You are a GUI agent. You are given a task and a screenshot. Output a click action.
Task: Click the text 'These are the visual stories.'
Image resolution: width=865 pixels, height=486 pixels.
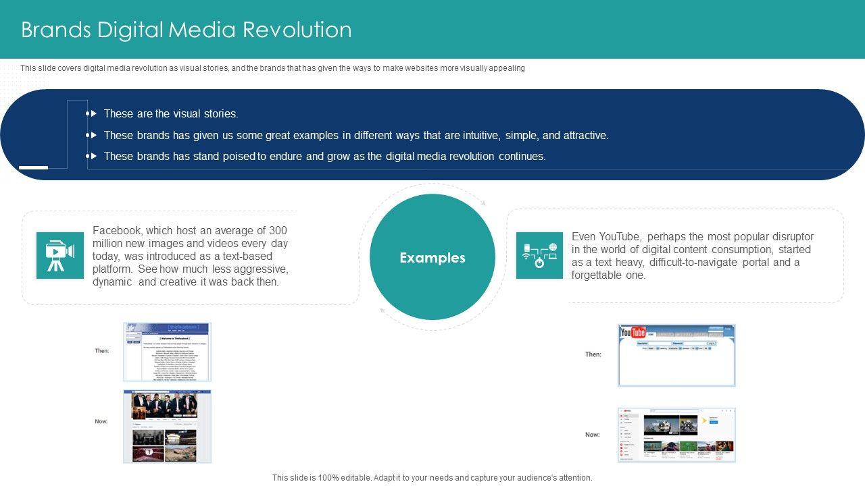tap(171, 114)
